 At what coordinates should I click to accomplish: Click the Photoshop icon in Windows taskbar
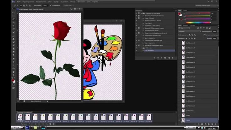point(27,128)
